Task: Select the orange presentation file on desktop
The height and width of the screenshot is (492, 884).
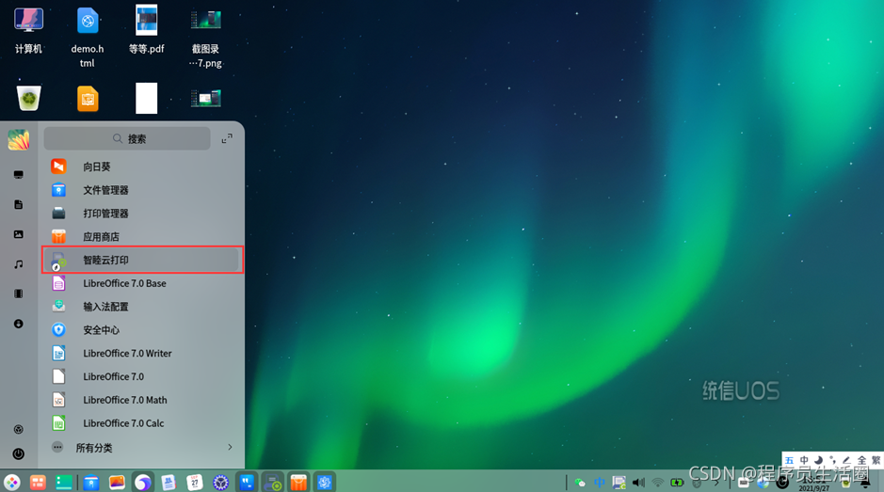Action: [88, 99]
